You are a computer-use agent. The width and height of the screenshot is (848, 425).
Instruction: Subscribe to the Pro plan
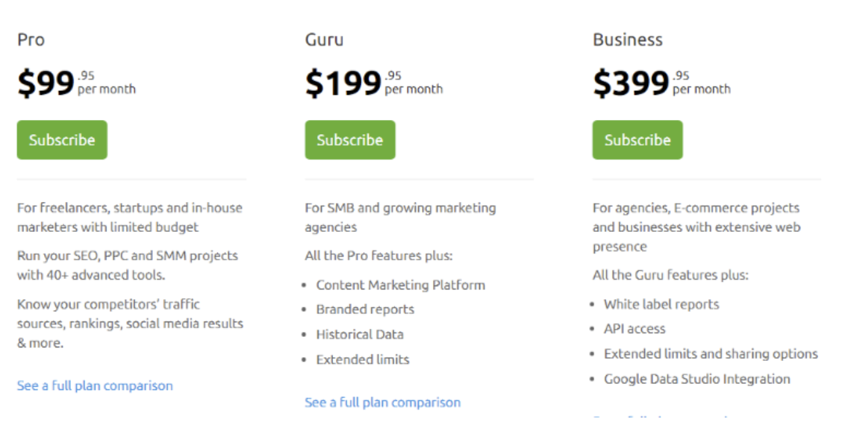62,140
